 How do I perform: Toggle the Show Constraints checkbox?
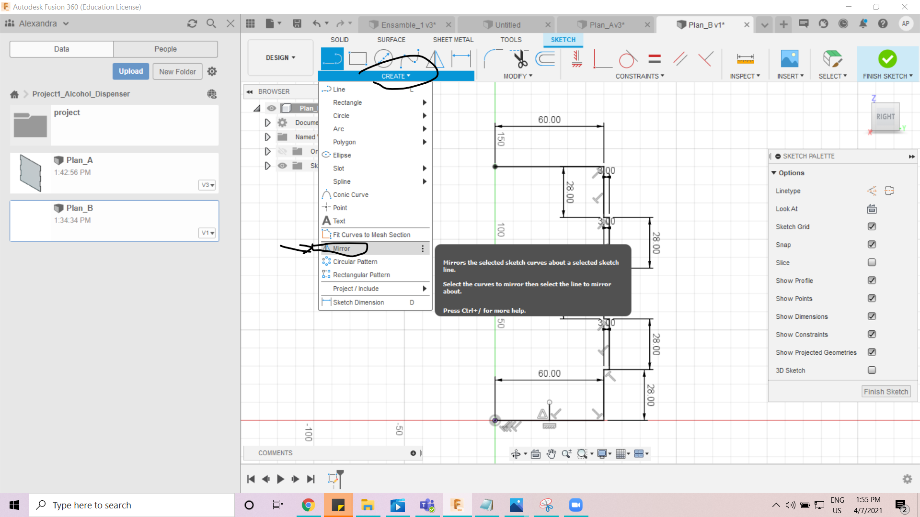click(872, 334)
